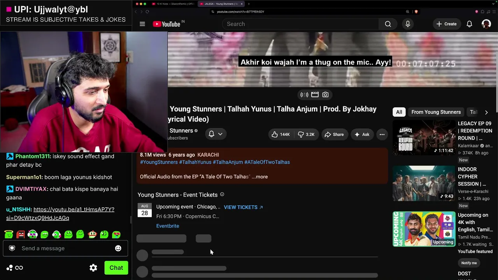Like the video with 144K likes
This screenshot has height=280, width=498.
pos(281,135)
